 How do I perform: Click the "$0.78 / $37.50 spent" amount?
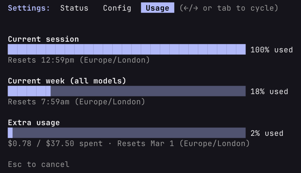pos(55,143)
